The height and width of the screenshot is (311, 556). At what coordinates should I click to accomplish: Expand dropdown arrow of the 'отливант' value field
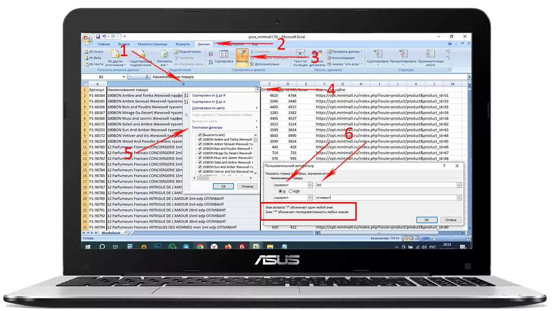point(459,198)
